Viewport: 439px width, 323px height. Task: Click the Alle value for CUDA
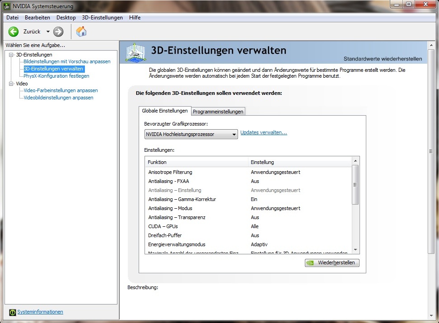click(x=254, y=226)
